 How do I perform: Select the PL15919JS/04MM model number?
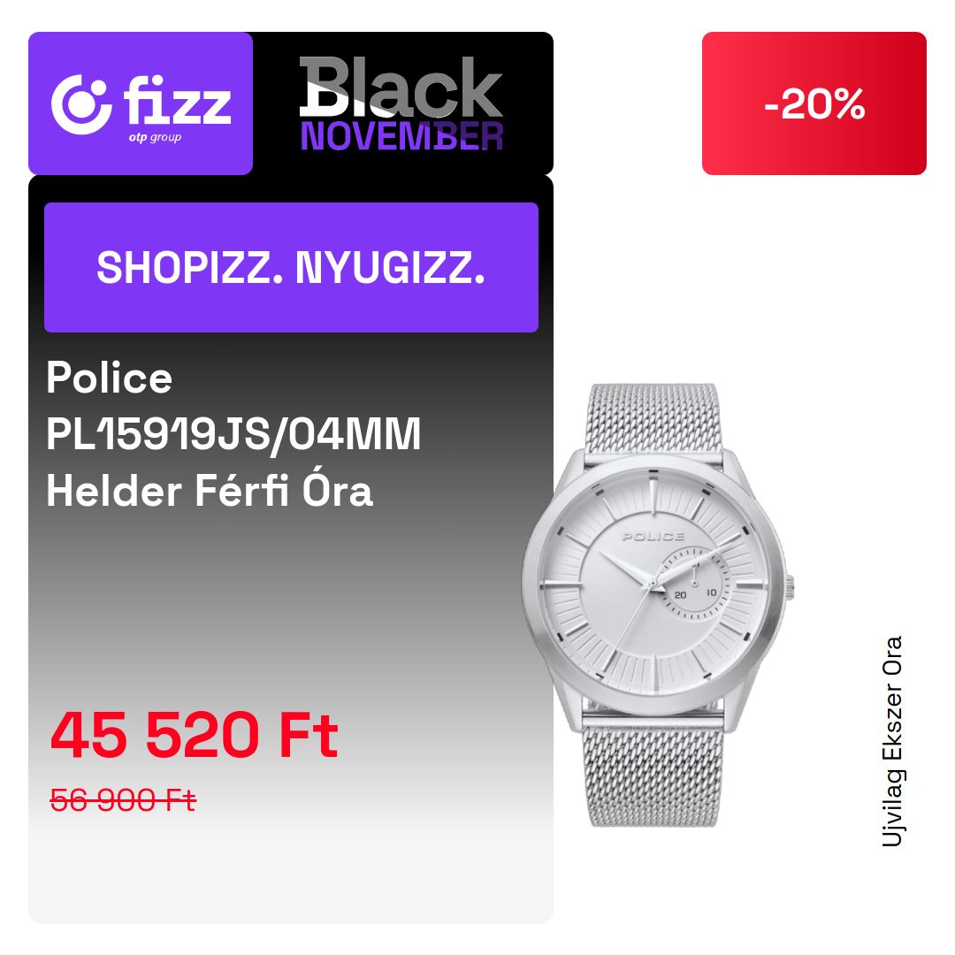[x=233, y=434]
